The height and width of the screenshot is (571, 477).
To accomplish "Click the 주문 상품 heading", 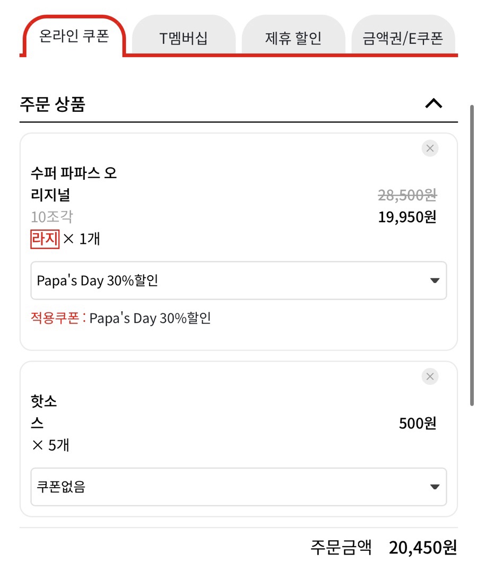I will tap(53, 104).
